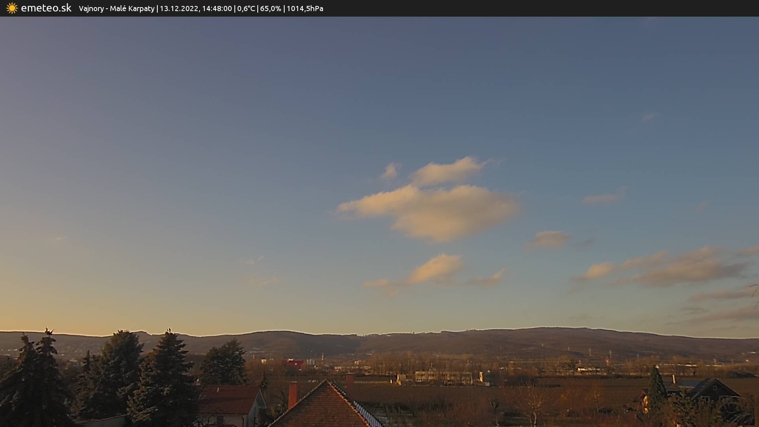Click the long pale building in the field
The height and width of the screenshot is (427, 759).
pyautogui.click(x=443, y=377)
